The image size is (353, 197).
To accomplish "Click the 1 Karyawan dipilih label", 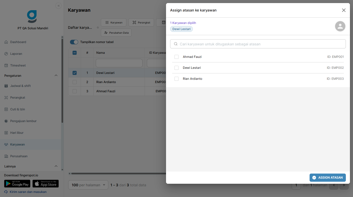I will pos(183,23).
